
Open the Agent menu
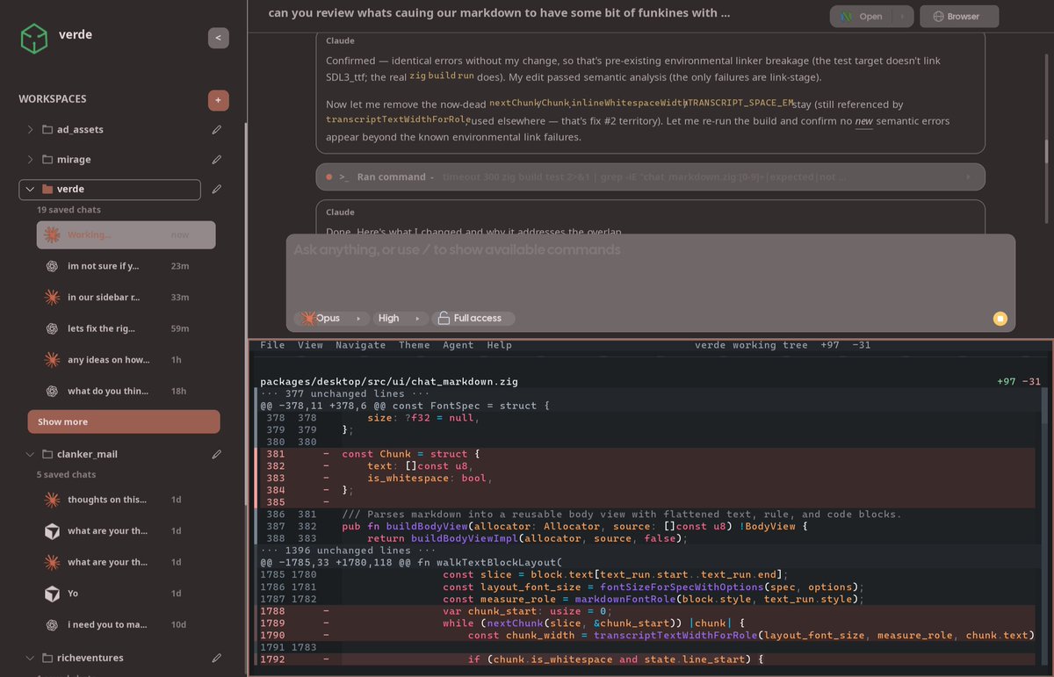[x=458, y=345]
